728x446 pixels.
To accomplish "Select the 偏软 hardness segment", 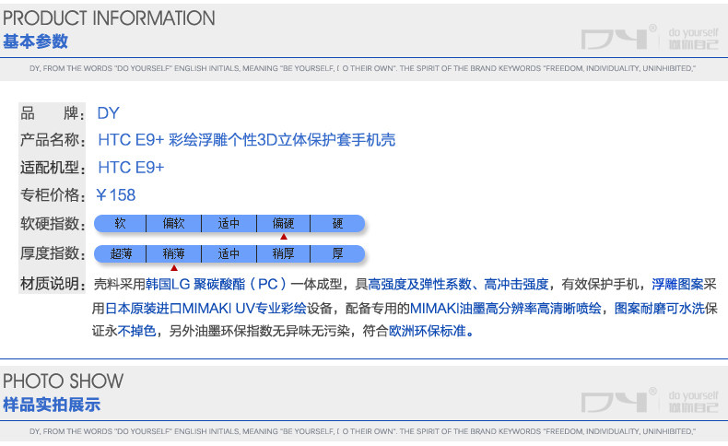I will 173,224.
